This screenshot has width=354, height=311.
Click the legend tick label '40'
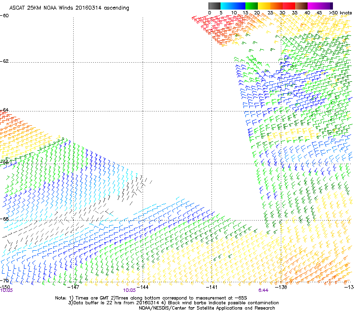click(307, 13)
